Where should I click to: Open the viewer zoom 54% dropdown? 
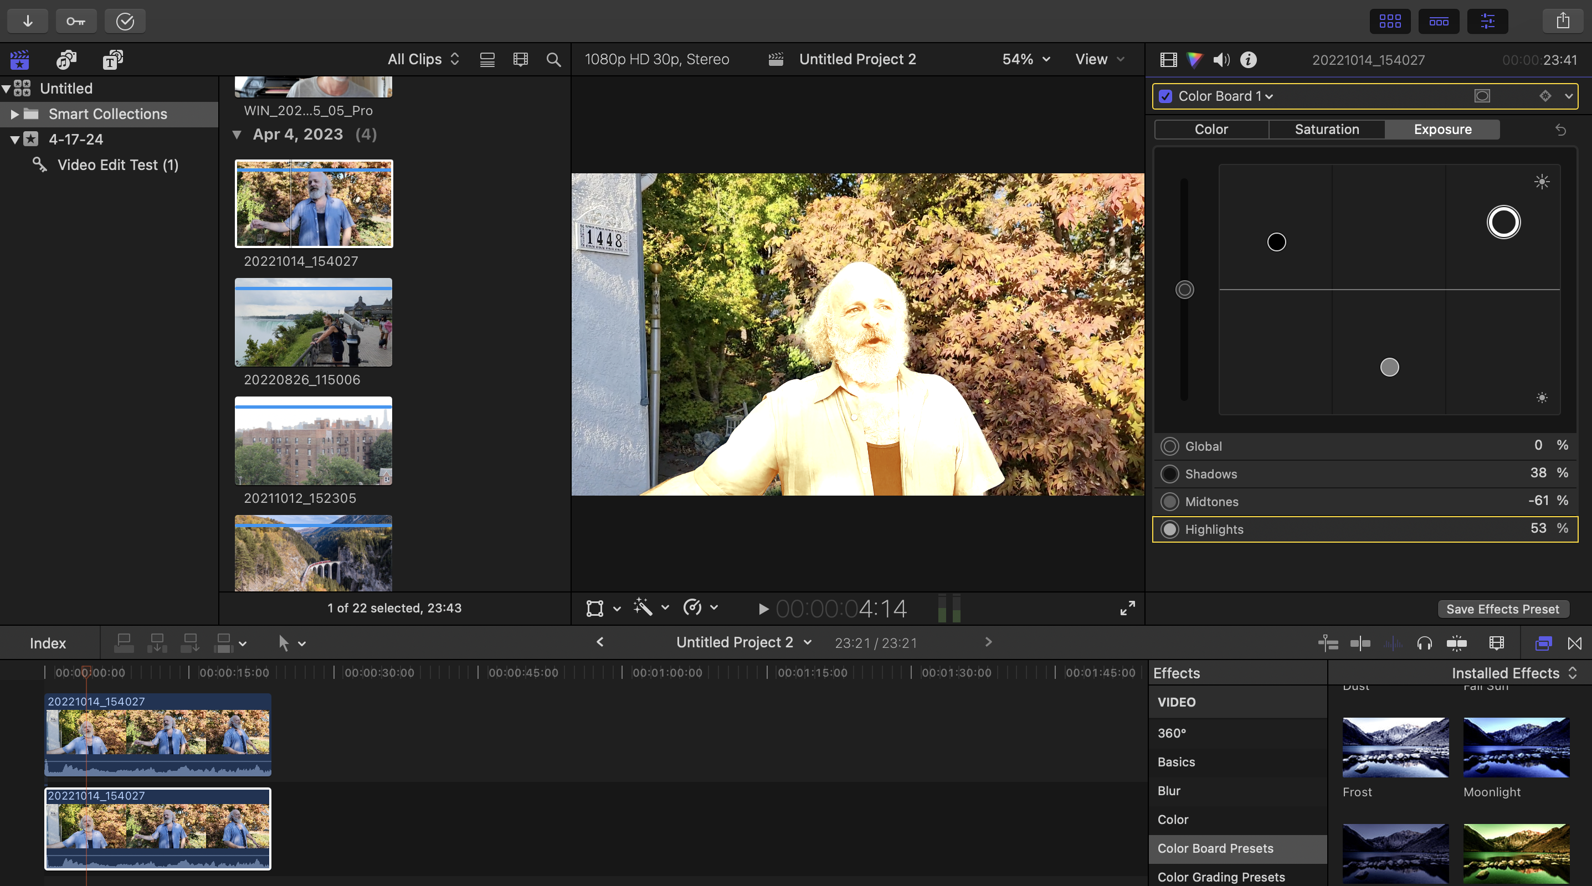coord(1026,59)
